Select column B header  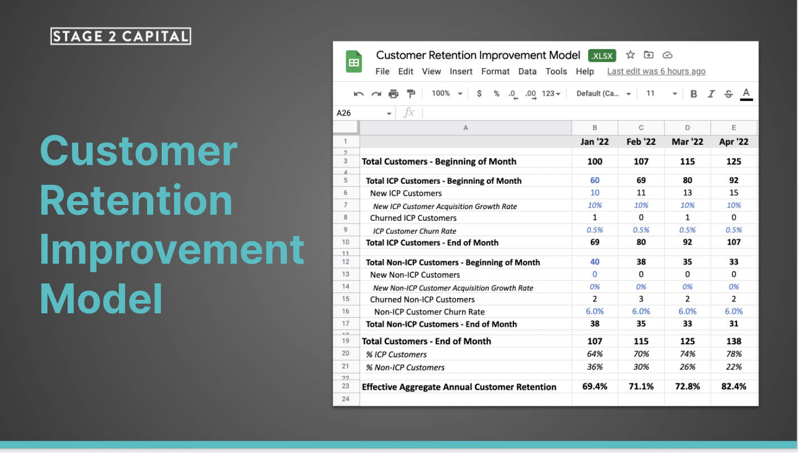coord(595,128)
